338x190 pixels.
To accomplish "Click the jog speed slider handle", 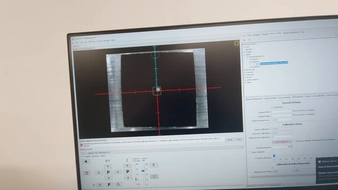I will coord(143,171).
